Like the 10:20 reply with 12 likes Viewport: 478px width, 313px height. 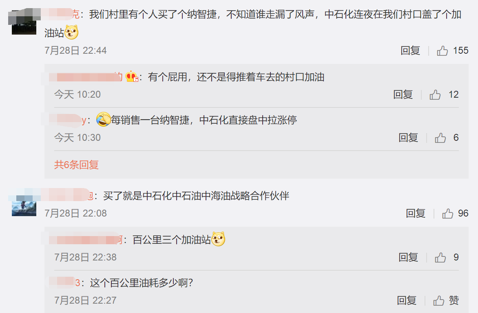pyautogui.click(x=435, y=94)
